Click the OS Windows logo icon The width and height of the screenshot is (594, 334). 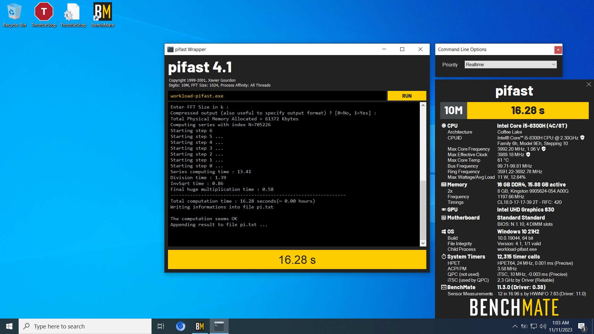click(444, 232)
